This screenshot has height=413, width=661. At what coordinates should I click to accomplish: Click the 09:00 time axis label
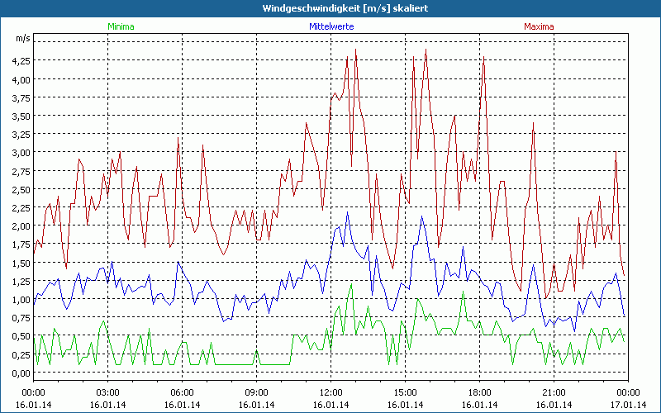[256, 392]
